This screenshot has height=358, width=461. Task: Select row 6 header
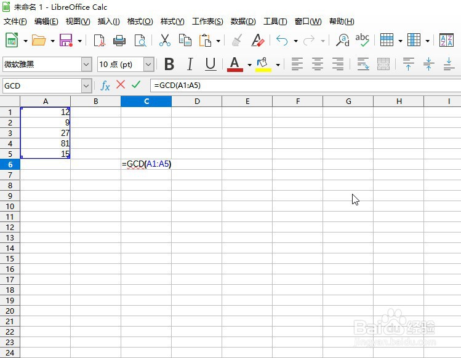(x=10, y=164)
